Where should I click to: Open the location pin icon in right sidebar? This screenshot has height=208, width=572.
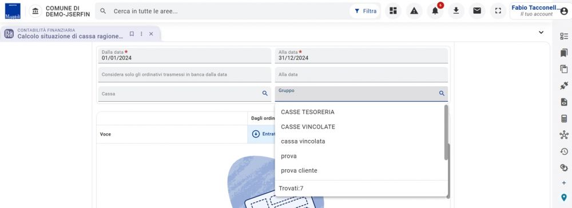564,198
